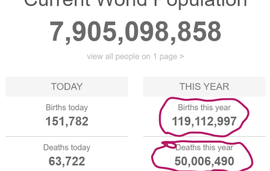Select the TODAY column header

67,86
